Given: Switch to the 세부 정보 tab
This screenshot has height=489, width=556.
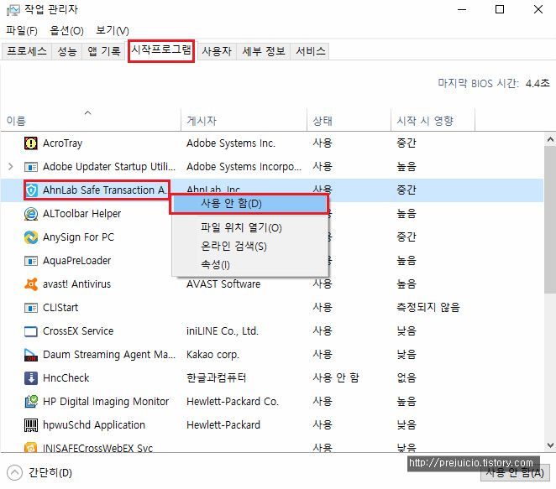Looking at the screenshot, I should [x=264, y=51].
